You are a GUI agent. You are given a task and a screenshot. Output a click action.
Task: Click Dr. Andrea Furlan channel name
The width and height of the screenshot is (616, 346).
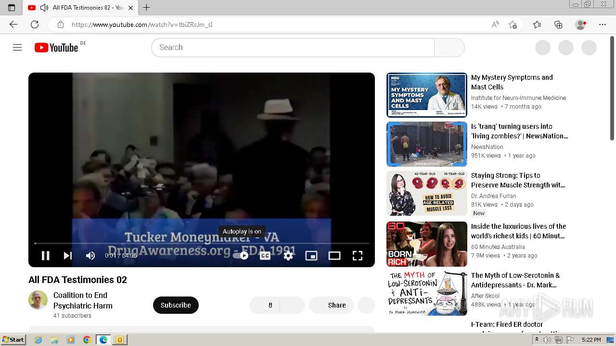pyautogui.click(x=494, y=196)
